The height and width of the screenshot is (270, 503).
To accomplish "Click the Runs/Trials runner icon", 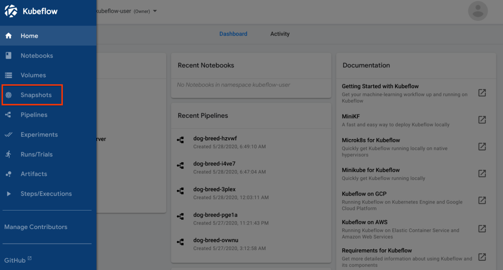I will coord(8,154).
